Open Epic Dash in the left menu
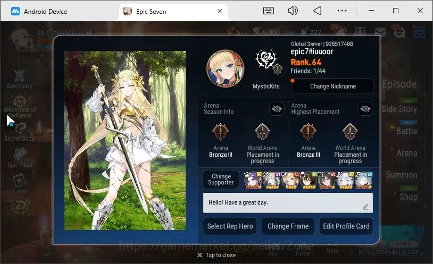The width and height of the screenshot is (433, 264). (x=20, y=209)
